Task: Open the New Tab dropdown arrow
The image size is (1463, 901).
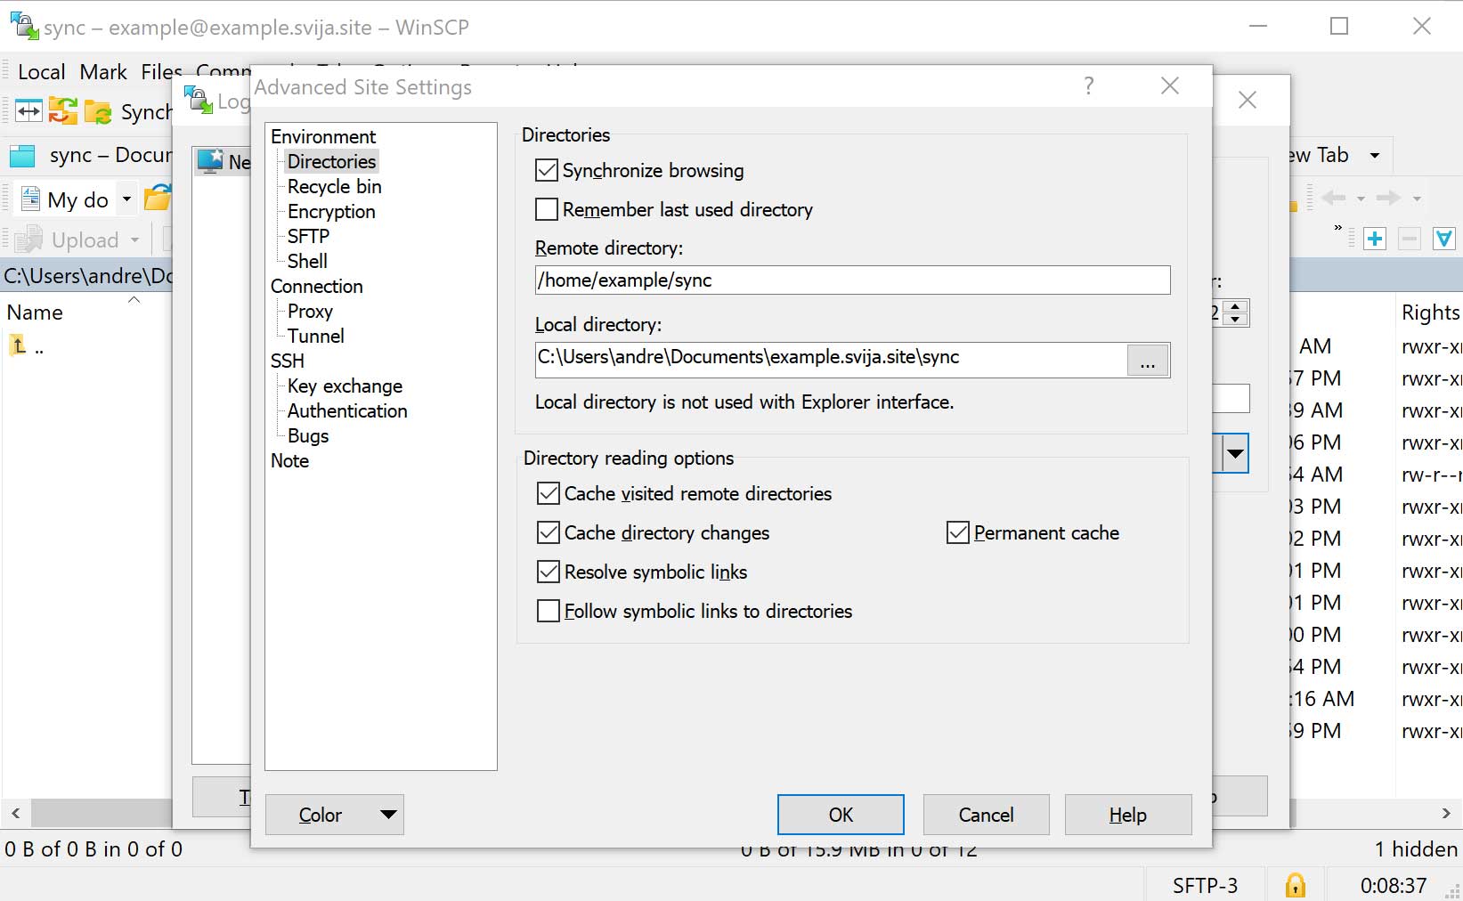Action: (x=1375, y=156)
